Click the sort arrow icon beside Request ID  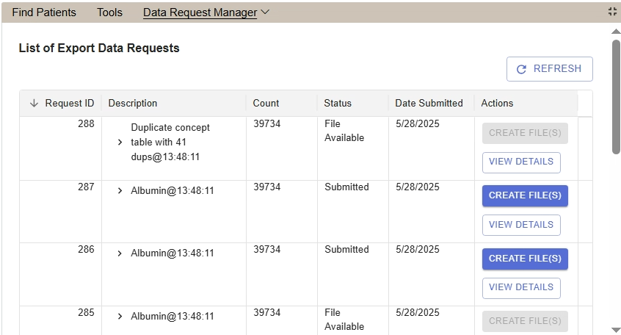tap(34, 104)
